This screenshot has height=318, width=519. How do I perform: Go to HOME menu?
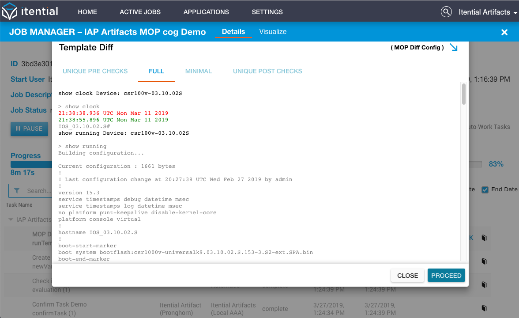[87, 12]
